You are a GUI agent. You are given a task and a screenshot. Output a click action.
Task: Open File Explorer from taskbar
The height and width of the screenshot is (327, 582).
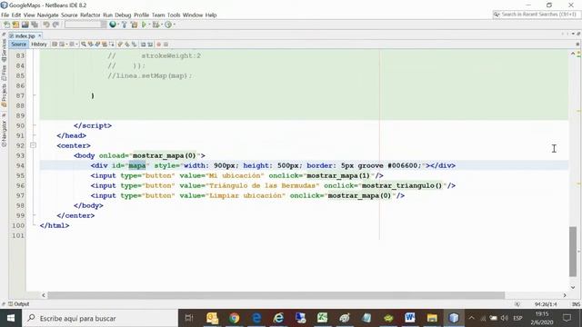click(432, 318)
